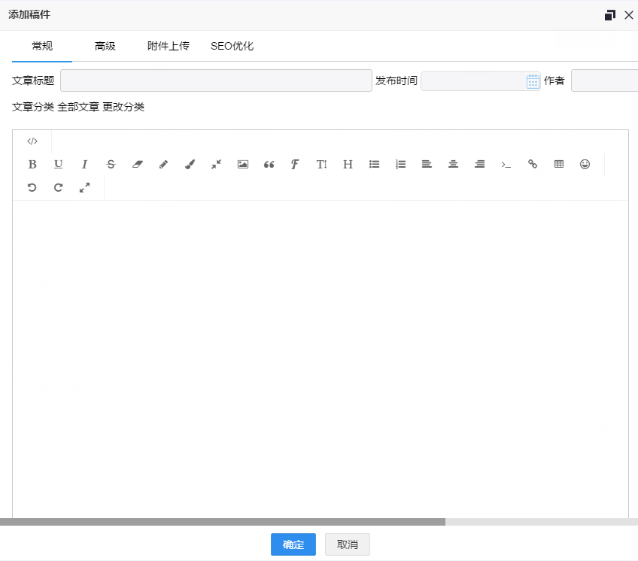The width and height of the screenshot is (638, 561).
Task: Open the font family dropdown
Action: 296,164
